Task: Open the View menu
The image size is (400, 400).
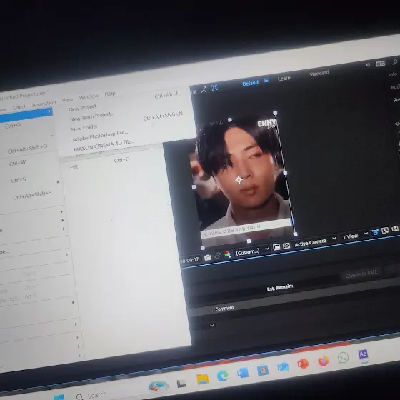Action: [68, 100]
